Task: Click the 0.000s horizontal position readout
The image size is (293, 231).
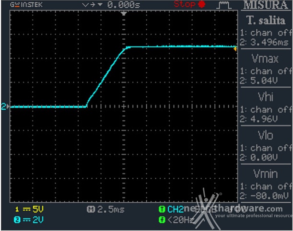Action: 124,5
